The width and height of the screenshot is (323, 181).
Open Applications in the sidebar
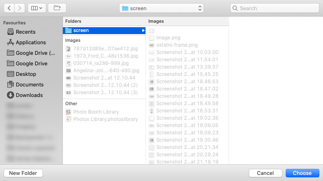click(x=30, y=43)
